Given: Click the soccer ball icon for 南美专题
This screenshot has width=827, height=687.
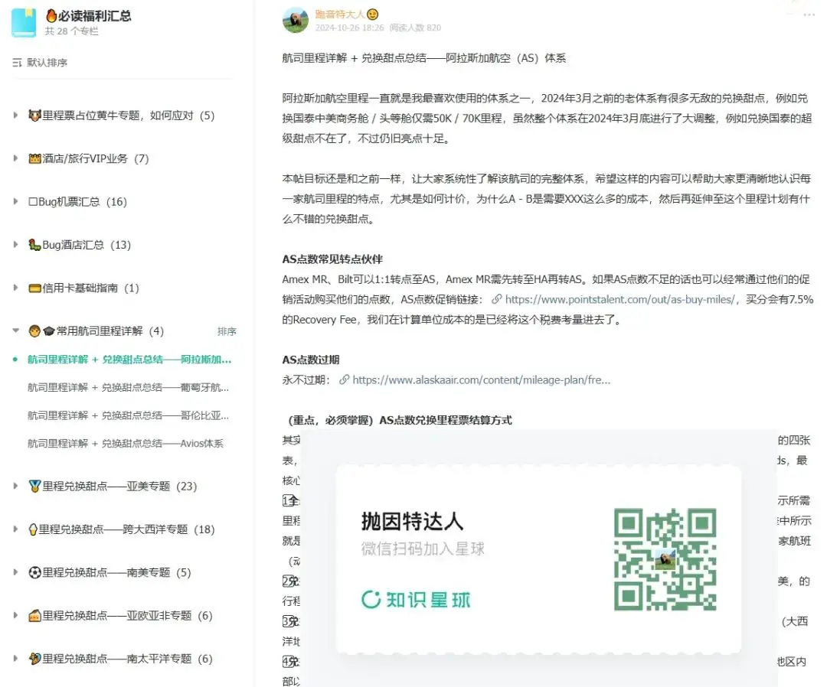Looking at the screenshot, I should [x=36, y=572].
